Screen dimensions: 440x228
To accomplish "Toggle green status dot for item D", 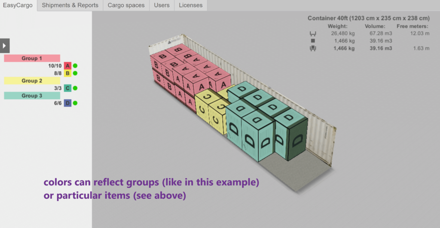I will pos(75,103).
